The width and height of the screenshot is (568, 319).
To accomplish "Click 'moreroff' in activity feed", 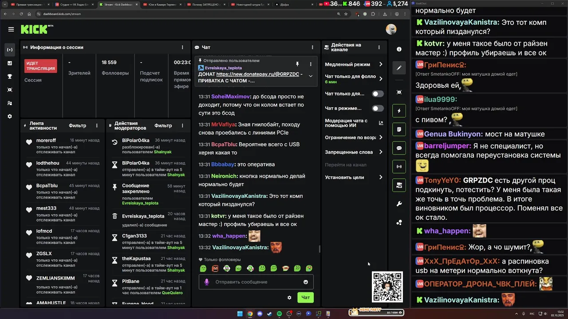I will (x=46, y=140).
